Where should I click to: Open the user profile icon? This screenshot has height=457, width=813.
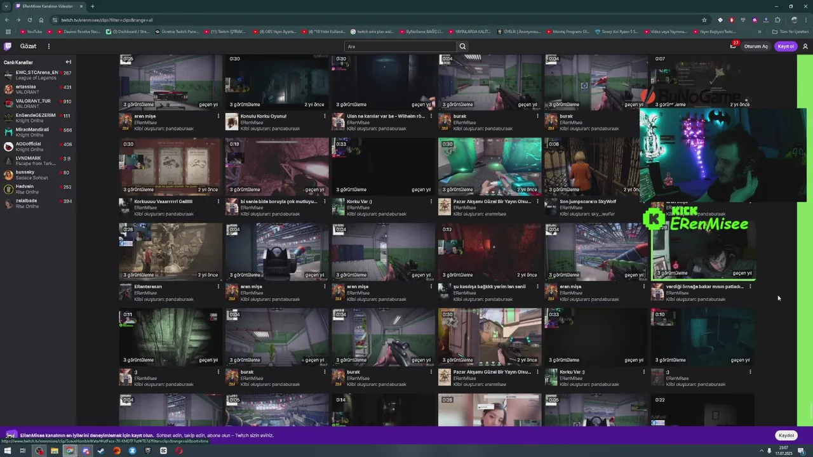point(805,46)
